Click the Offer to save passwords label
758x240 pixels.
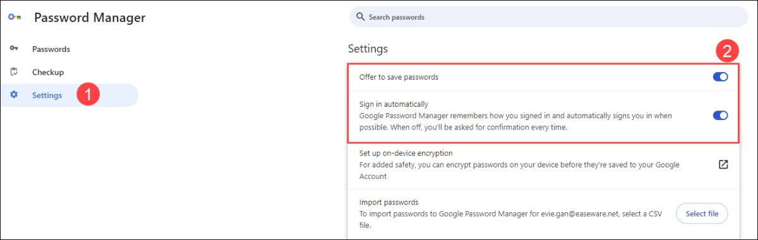point(399,77)
